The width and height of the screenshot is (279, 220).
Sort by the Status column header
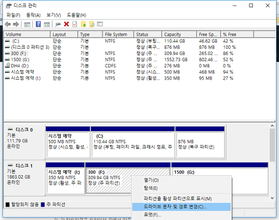148,35
